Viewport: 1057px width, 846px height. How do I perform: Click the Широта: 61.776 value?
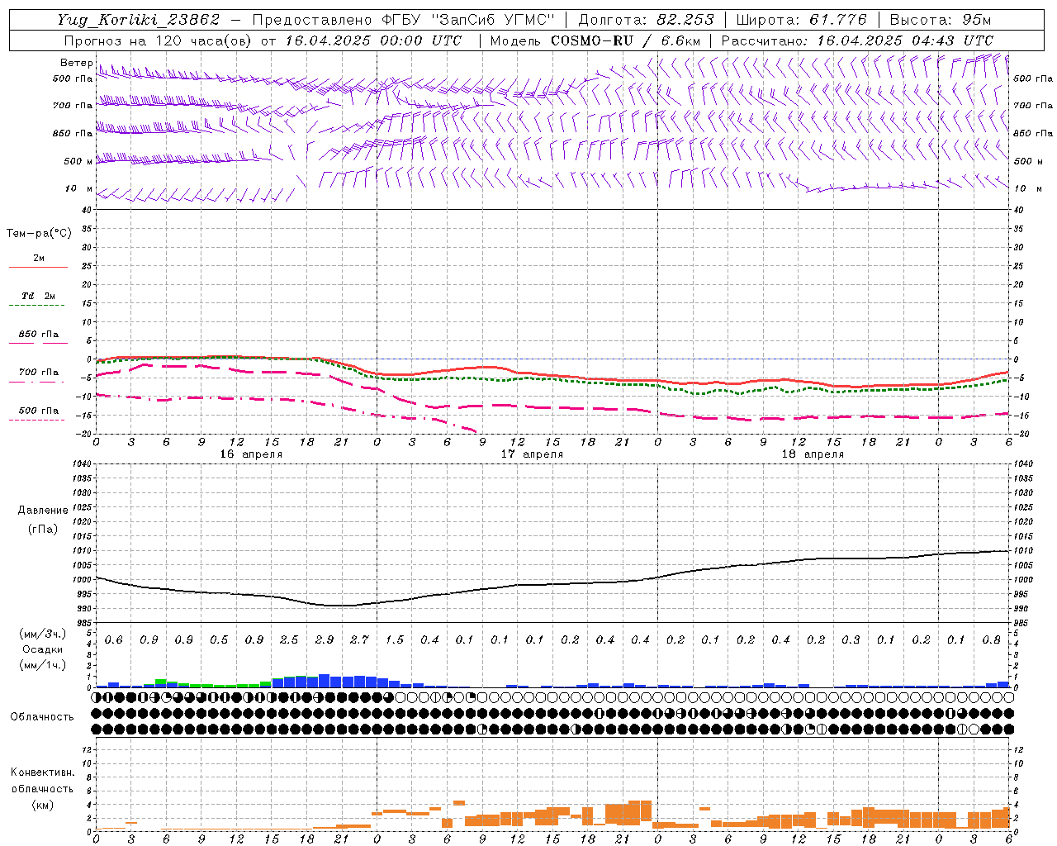[x=801, y=20]
